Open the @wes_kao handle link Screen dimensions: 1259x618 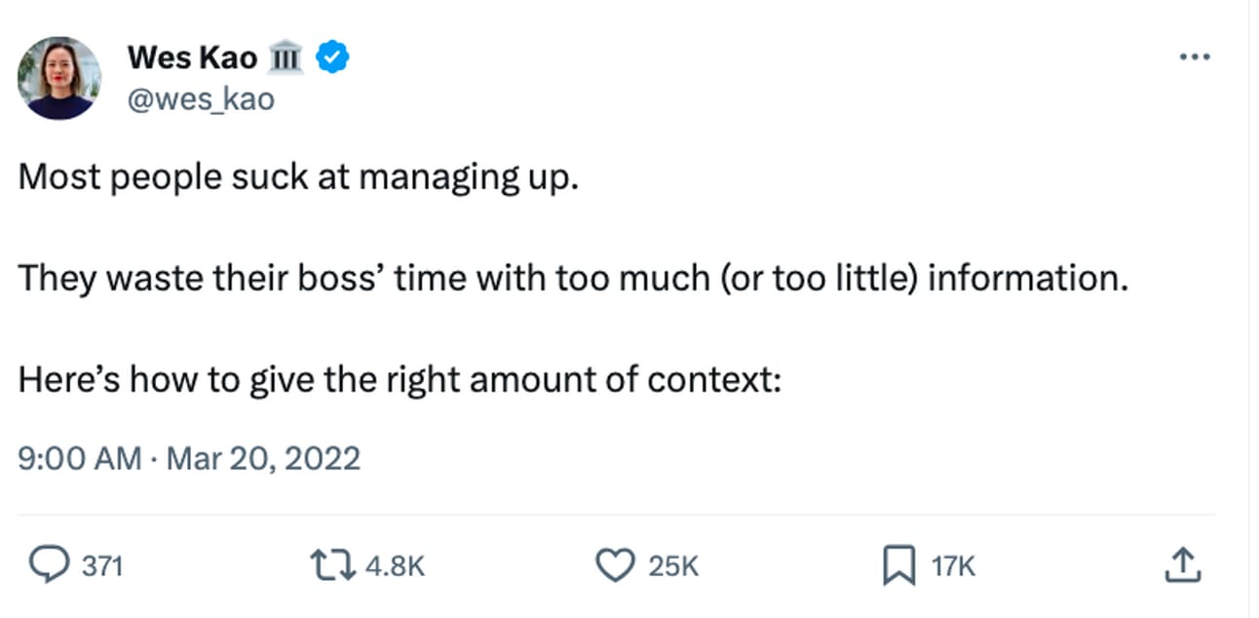tap(201, 98)
